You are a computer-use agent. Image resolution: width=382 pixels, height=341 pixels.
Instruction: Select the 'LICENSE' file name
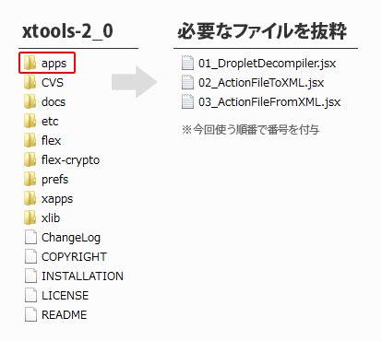65,296
